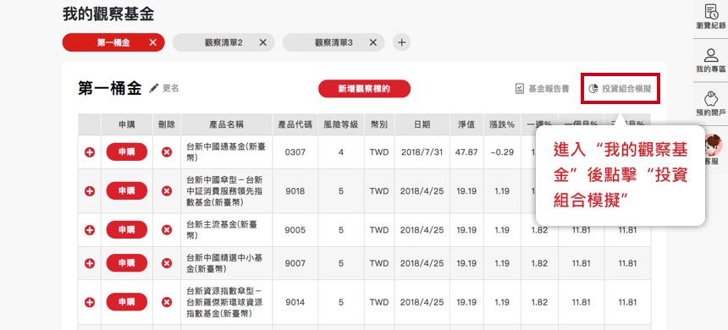Click the 產品名稱 column header

(226, 124)
